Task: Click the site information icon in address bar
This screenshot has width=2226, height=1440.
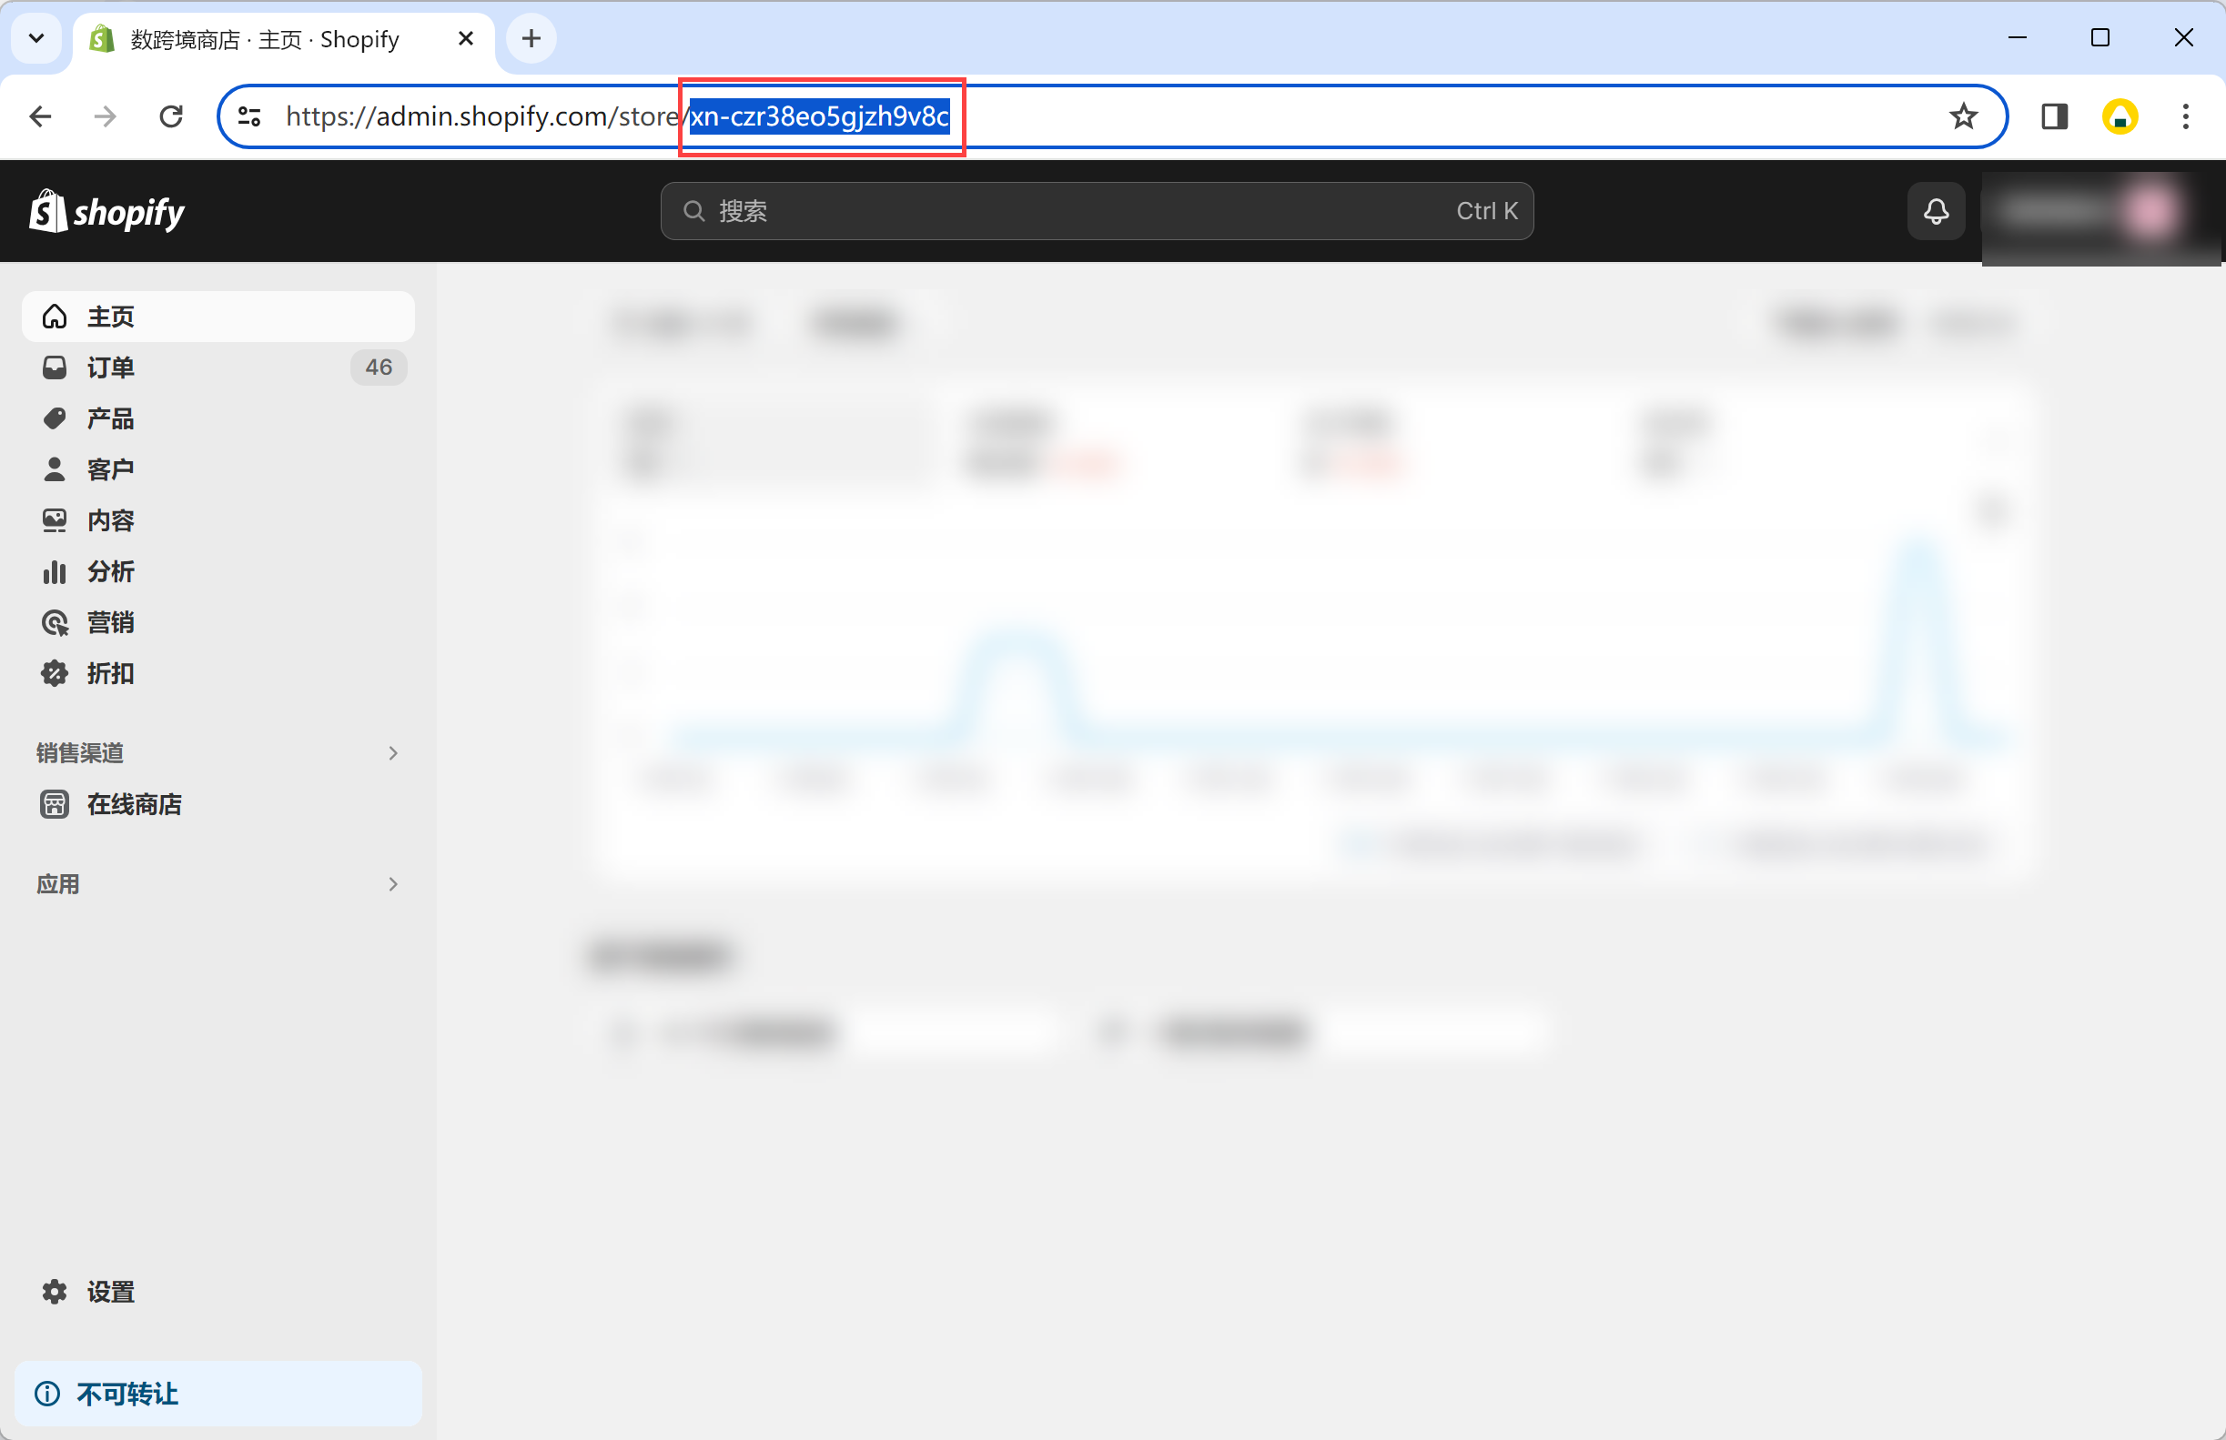Action: (248, 116)
